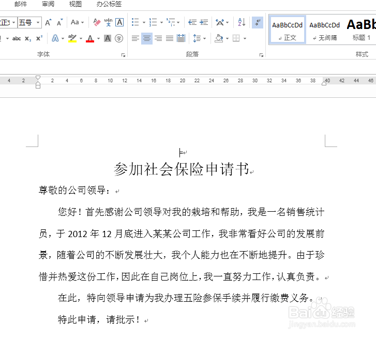Image resolution: width=376 pixels, height=337 pixels.
Task: Expand Shading color dropdown arrow
Action: tap(227, 38)
